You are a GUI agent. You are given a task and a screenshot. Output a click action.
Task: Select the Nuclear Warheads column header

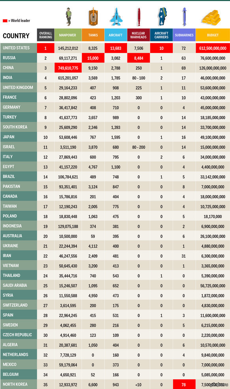(x=138, y=35)
